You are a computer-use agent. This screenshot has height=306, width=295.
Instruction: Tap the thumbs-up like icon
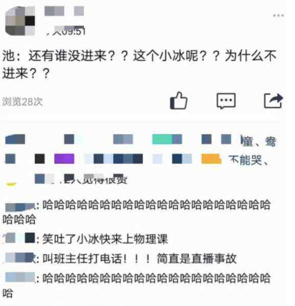pos(178,101)
